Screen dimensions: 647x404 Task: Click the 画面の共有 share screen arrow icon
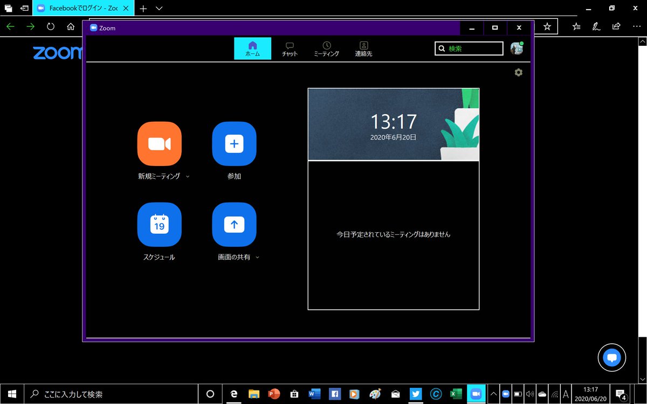(x=234, y=225)
